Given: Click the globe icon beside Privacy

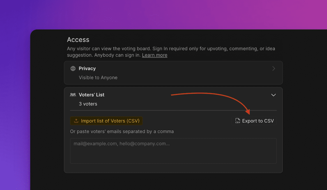Looking at the screenshot, I should point(73,68).
